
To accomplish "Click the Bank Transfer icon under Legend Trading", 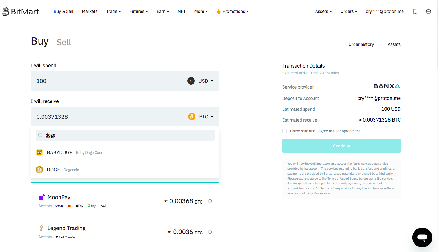I will (x=65, y=237).
